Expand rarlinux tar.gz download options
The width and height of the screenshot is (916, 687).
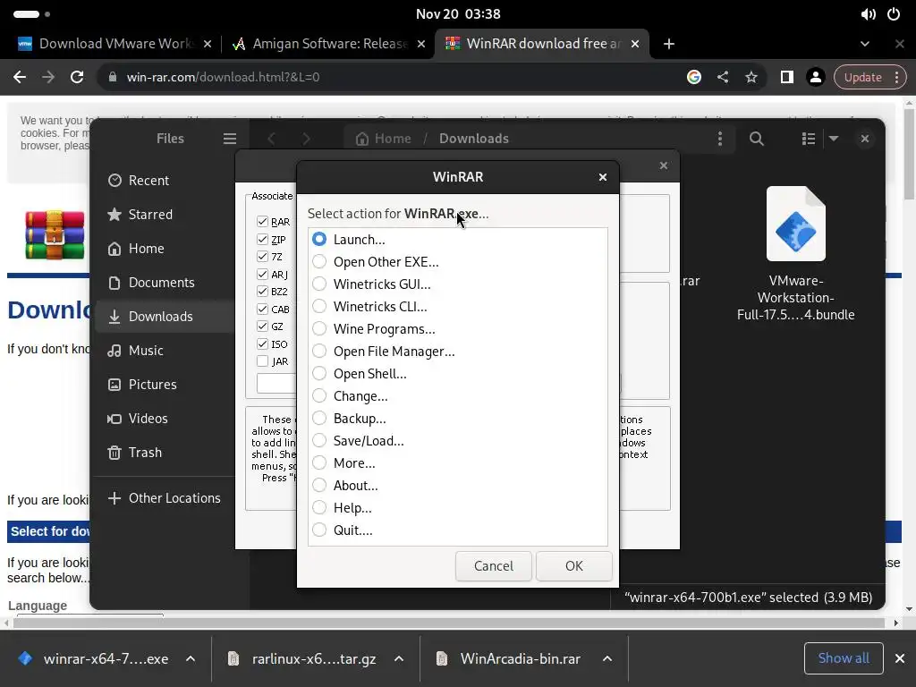(x=399, y=659)
